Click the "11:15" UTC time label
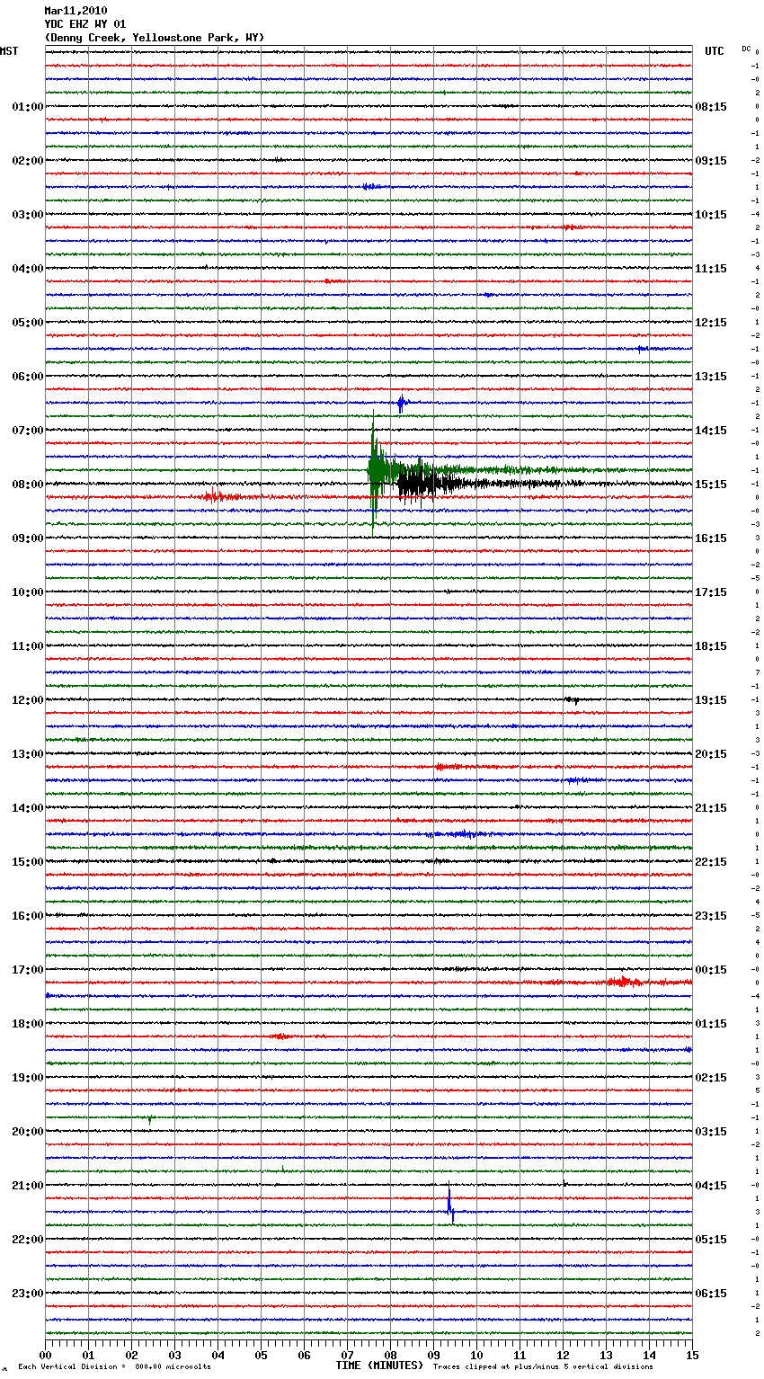Screen dimensions: 764x1379 point(711,269)
